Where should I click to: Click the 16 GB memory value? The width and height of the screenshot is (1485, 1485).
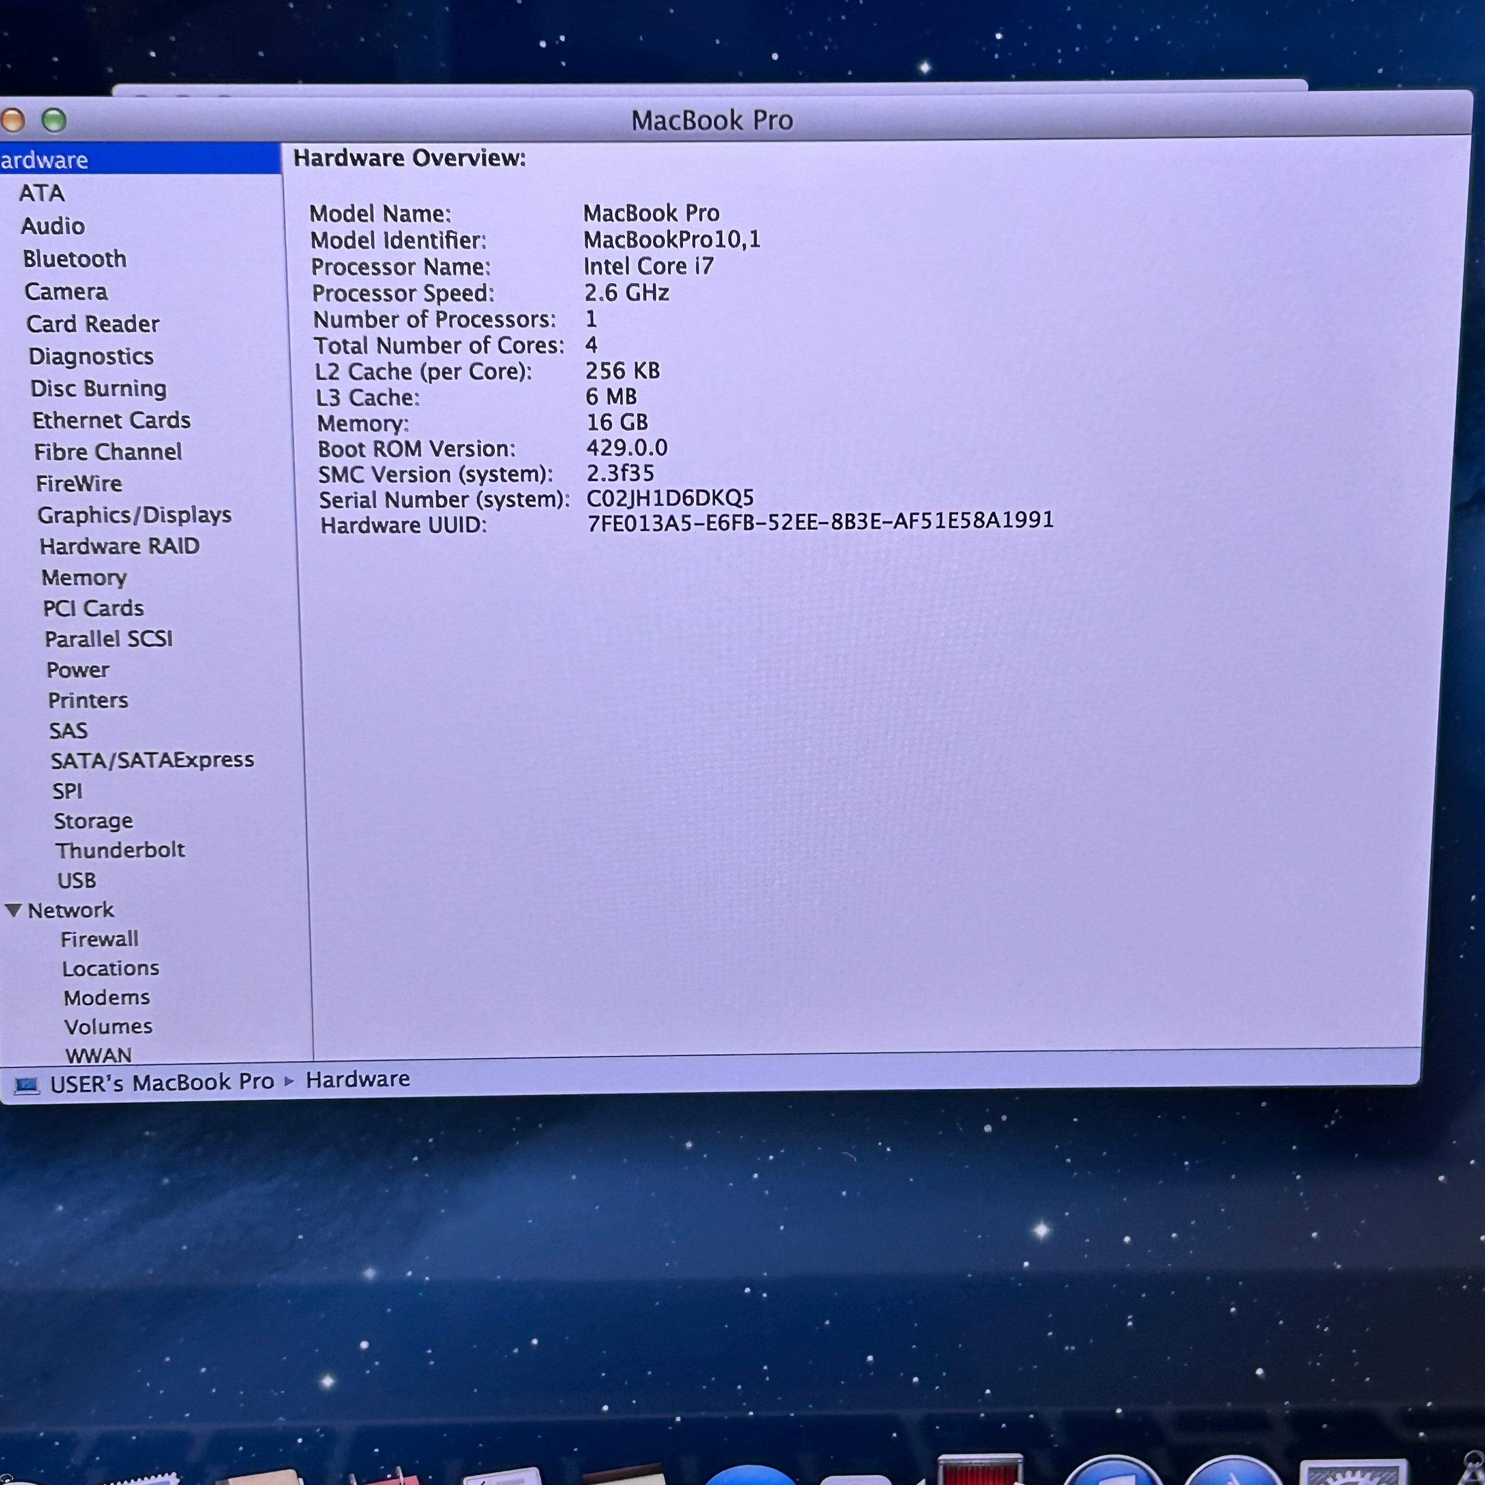click(x=617, y=423)
